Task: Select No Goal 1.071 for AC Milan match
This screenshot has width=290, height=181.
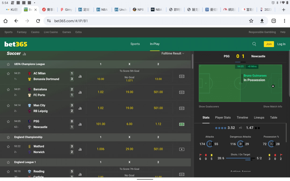Action: click(x=129, y=79)
